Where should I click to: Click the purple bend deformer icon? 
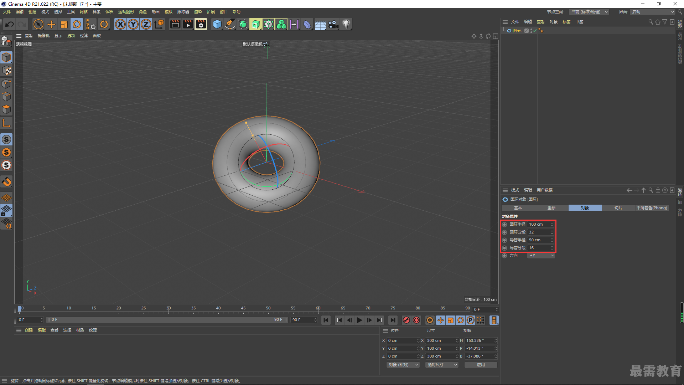tap(307, 24)
